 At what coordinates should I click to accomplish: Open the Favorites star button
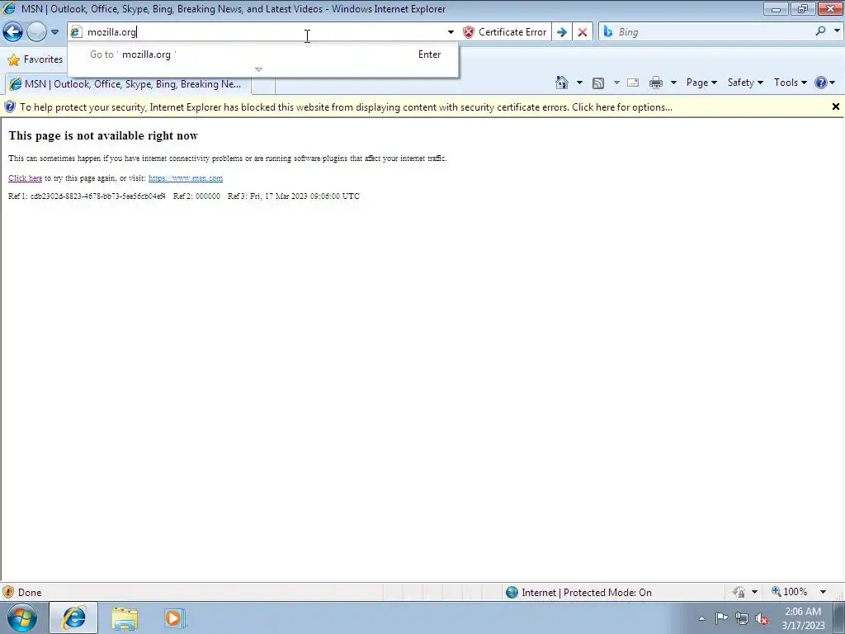coord(35,59)
